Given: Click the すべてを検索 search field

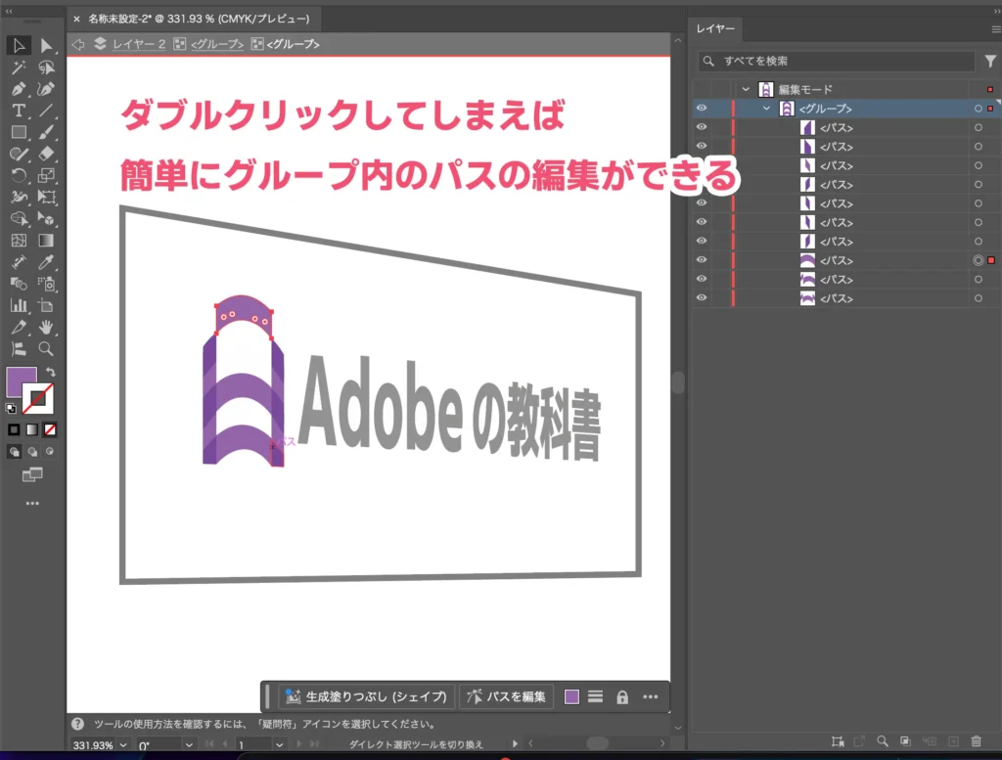Looking at the screenshot, I should (x=832, y=61).
